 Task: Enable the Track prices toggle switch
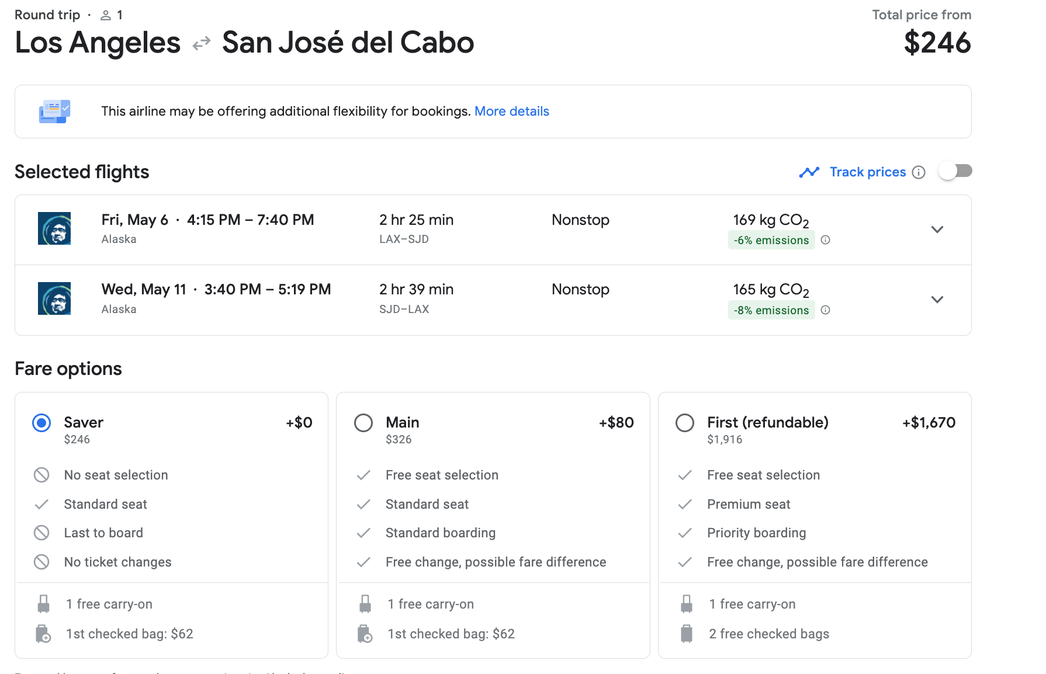click(955, 171)
